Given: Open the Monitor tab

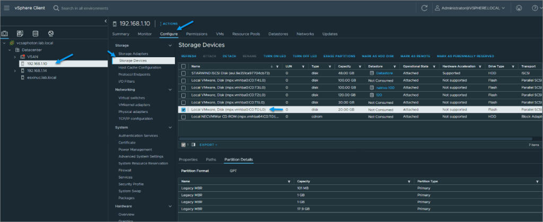Looking at the screenshot, I should pos(145,34).
